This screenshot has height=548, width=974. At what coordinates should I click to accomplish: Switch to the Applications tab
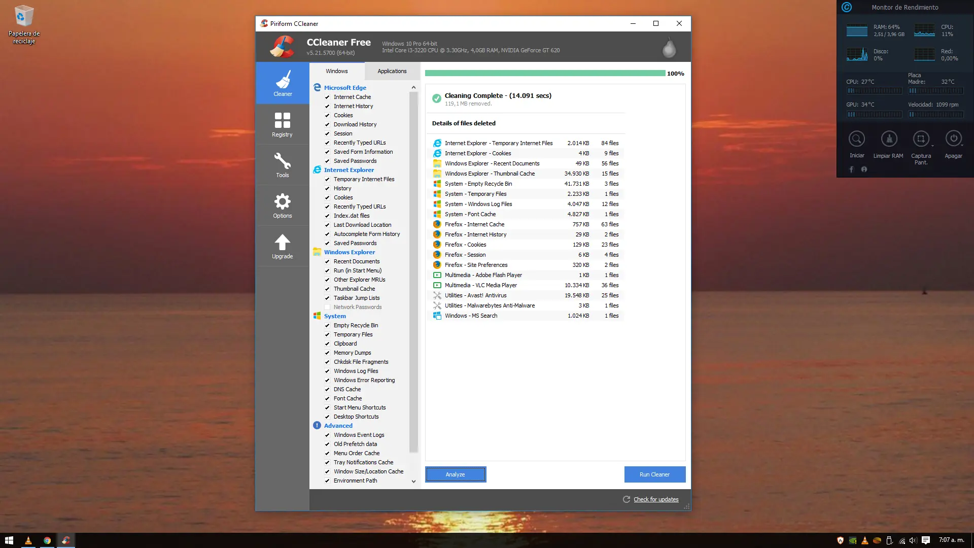(392, 71)
